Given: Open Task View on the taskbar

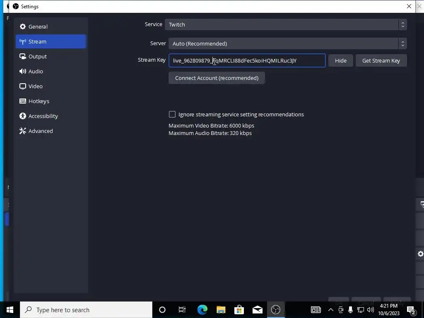Looking at the screenshot, I should click(182, 310).
